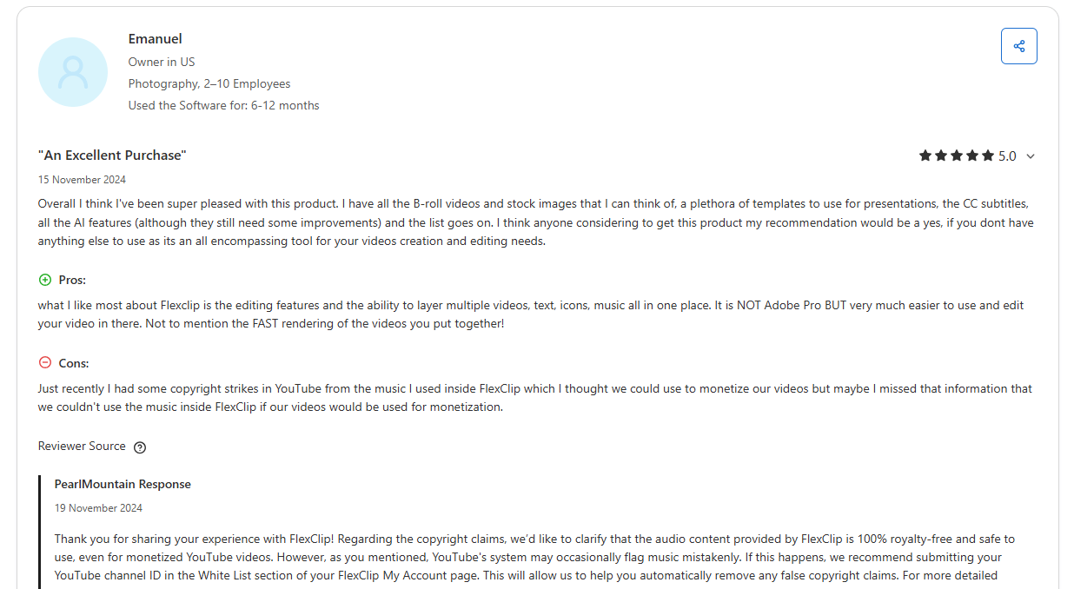Click the 15 November 2024 review date
Screen dimensions: 1074x589
click(82, 180)
